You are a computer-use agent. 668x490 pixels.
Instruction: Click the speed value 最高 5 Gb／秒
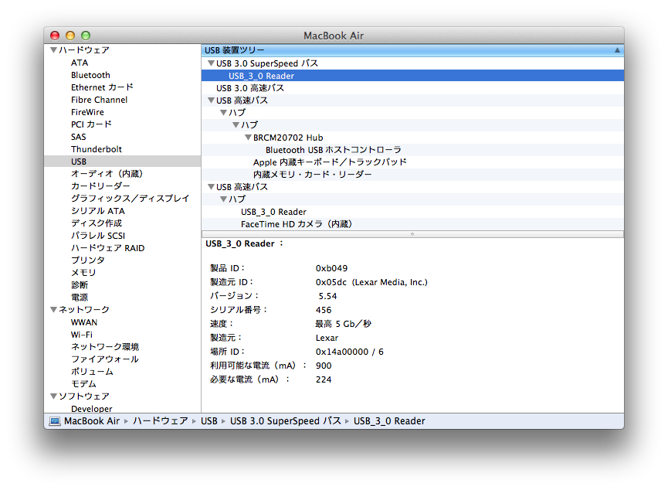click(x=344, y=324)
